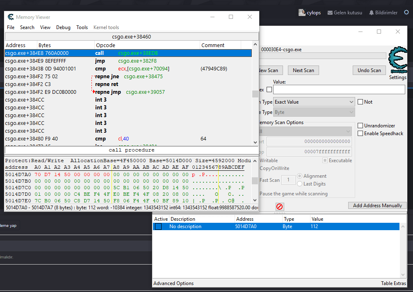Click disassembler scrollbar up arrow

(x=255, y=45)
